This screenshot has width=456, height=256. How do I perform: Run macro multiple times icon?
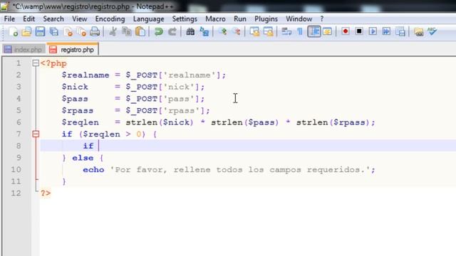(386, 31)
